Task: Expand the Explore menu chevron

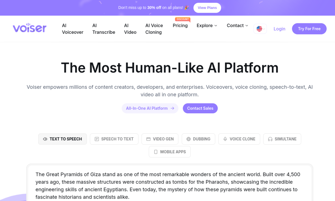Action: (216, 26)
